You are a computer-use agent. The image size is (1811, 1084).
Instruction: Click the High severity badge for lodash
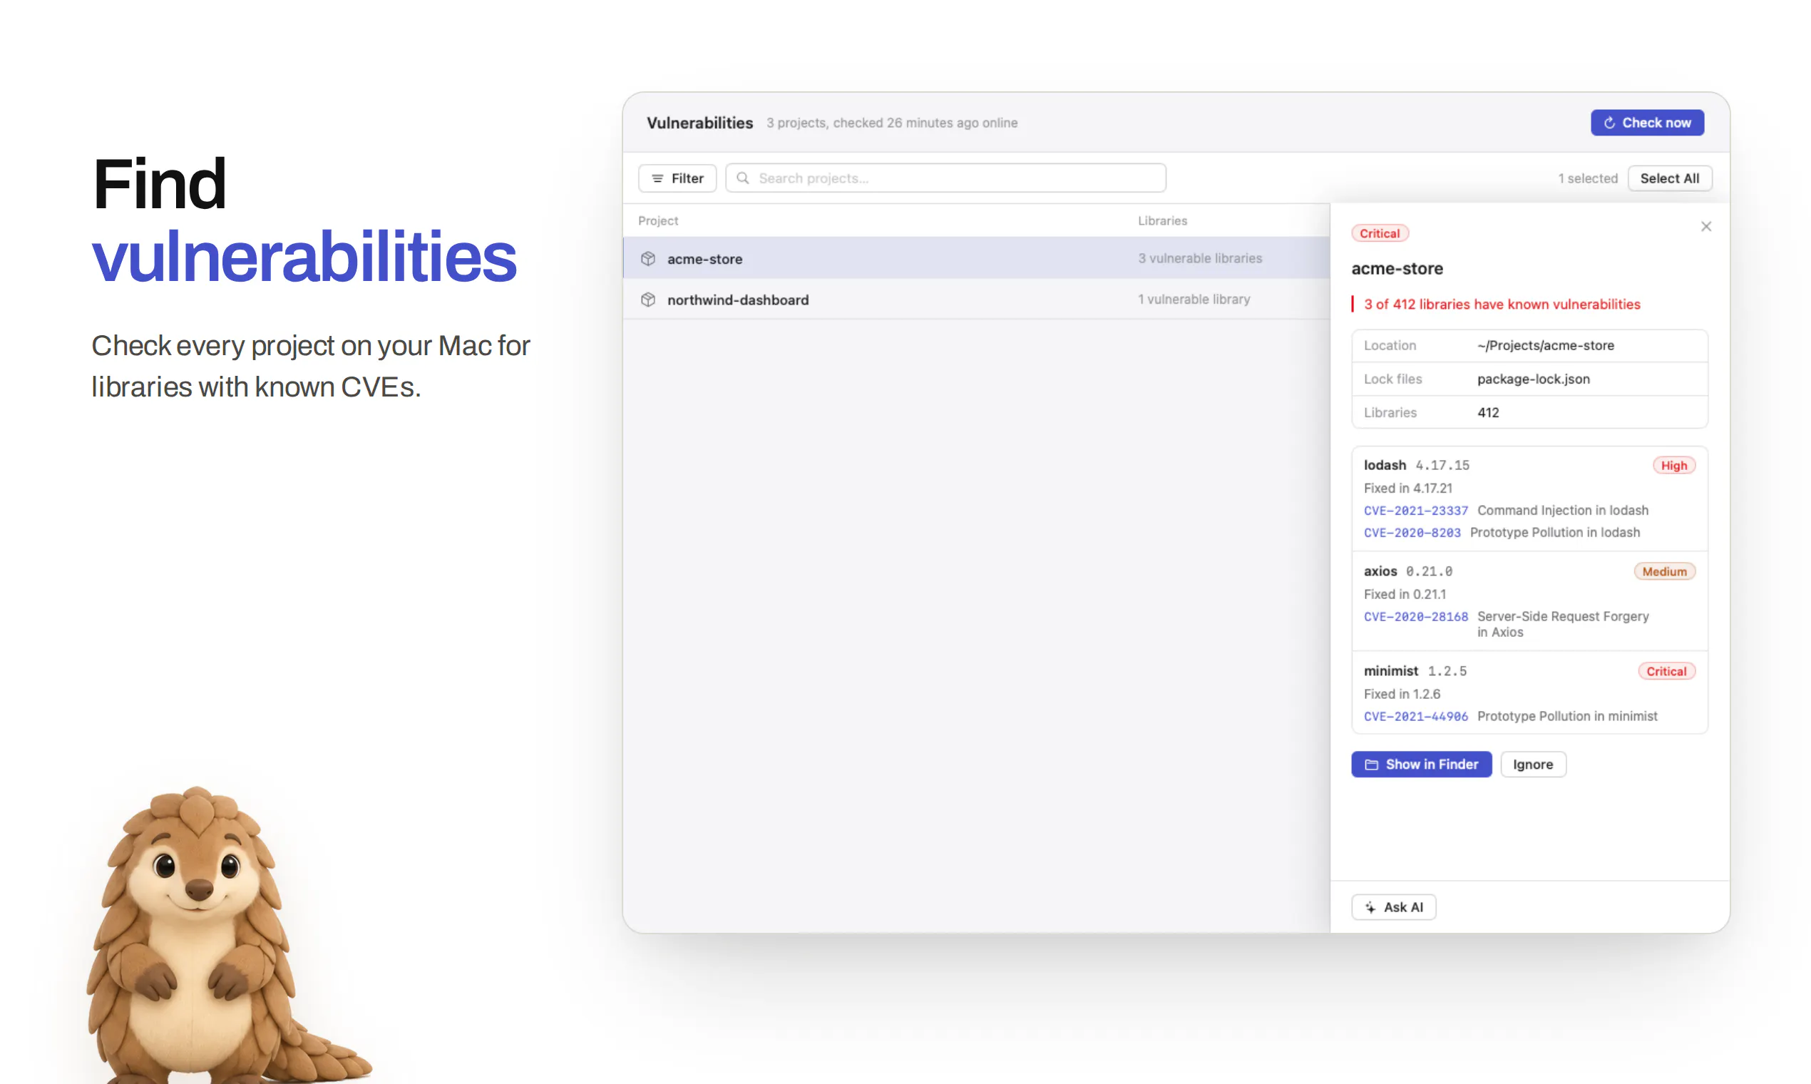(x=1673, y=465)
